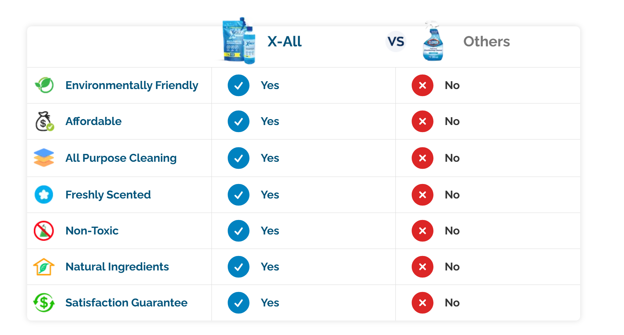Click the Satisfaction Guarantee label

pos(126,303)
